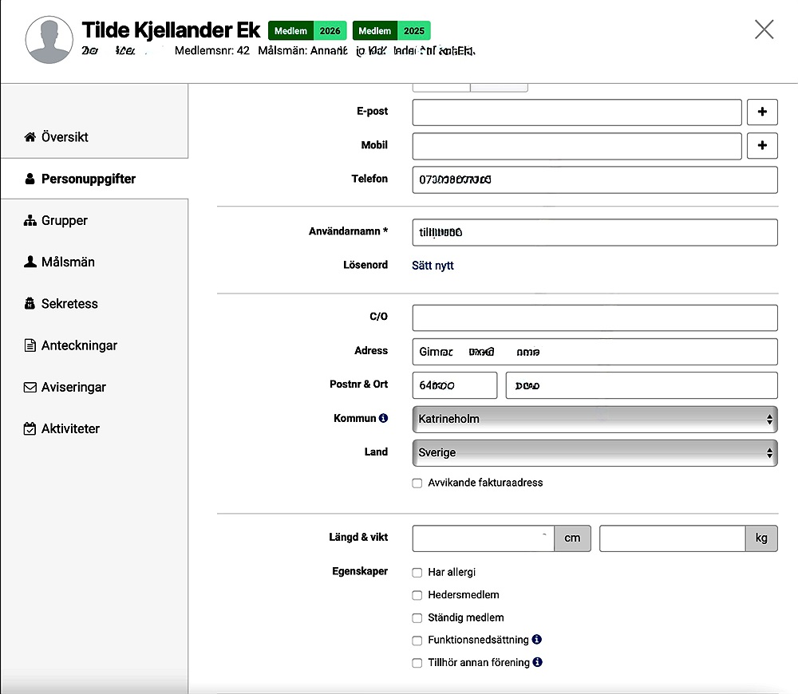
Task: Click the member profile avatar picture
Action: tap(49, 40)
